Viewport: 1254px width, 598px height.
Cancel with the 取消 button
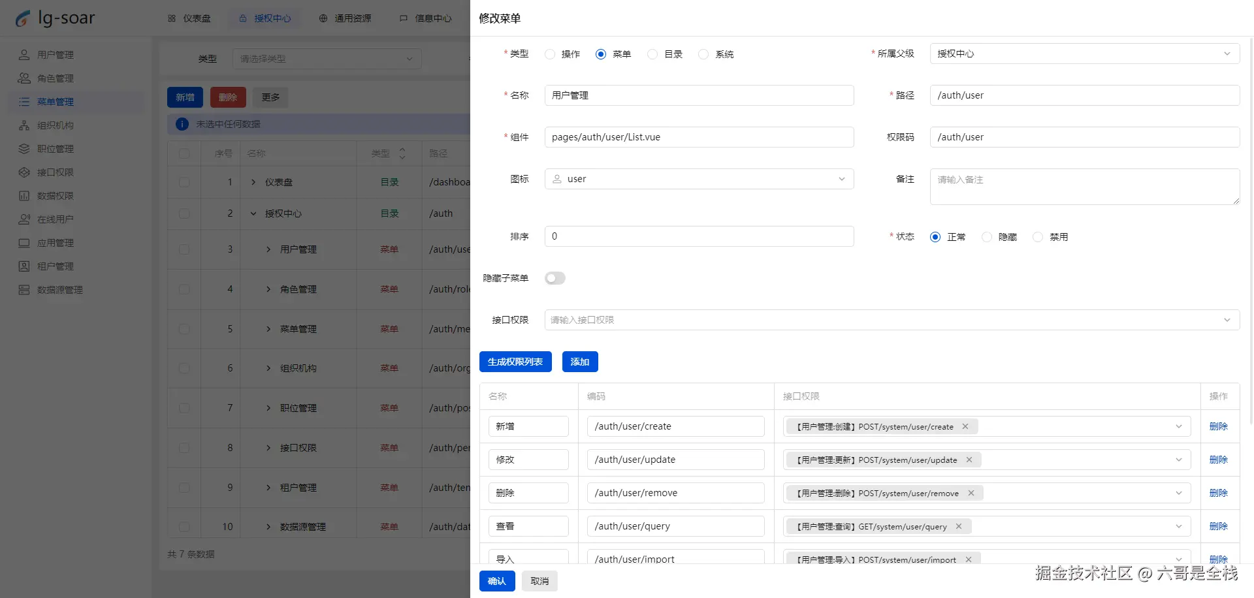tap(539, 581)
